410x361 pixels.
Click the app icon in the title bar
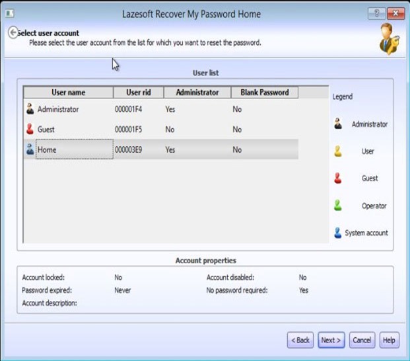coord(10,13)
